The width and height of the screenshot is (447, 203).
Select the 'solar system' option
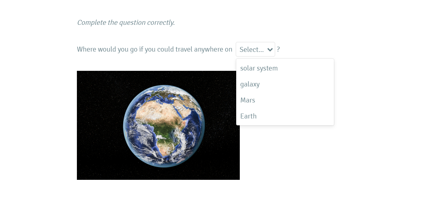pyautogui.click(x=259, y=68)
